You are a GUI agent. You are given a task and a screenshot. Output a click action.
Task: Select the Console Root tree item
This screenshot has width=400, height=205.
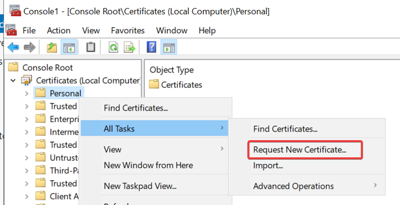click(47, 67)
